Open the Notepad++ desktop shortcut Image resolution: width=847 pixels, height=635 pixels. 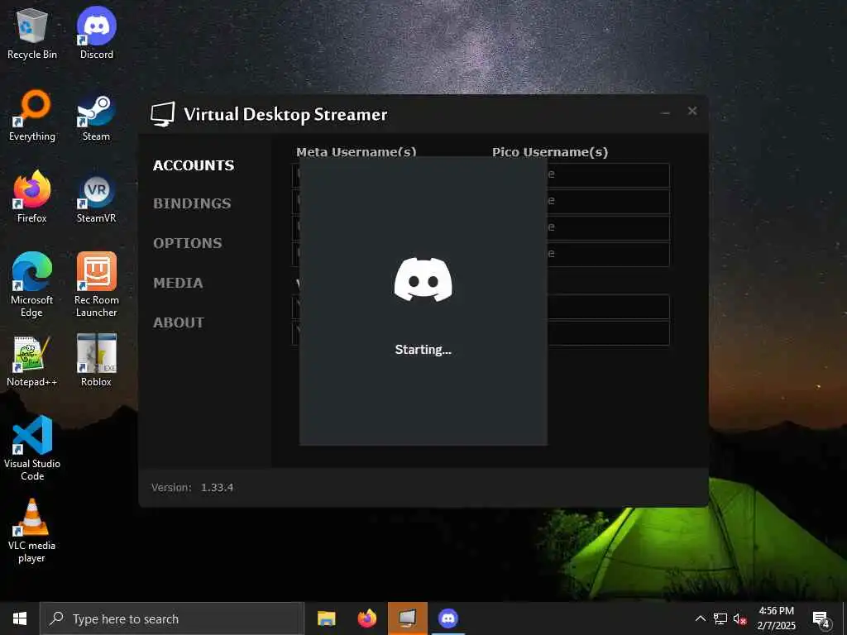tap(32, 360)
